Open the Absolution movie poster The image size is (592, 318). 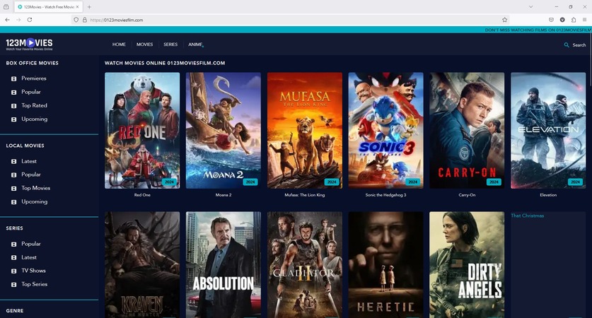click(x=224, y=265)
